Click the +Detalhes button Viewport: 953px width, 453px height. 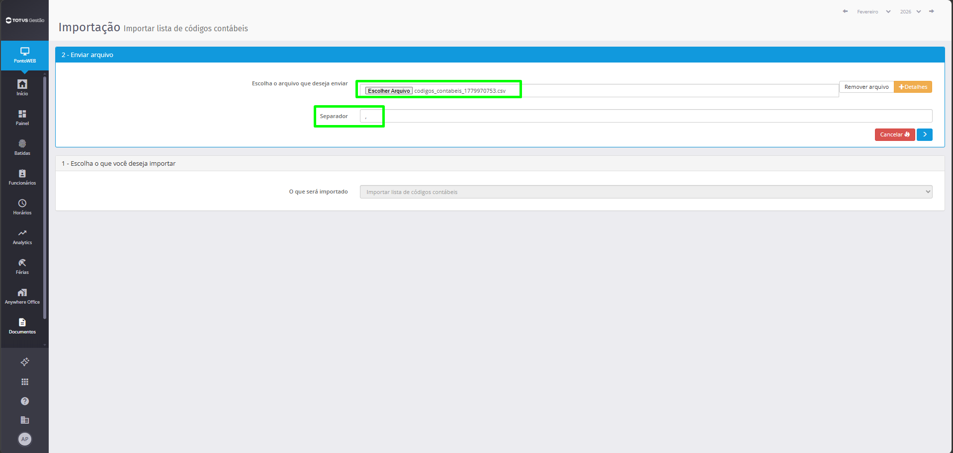coord(913,87)
